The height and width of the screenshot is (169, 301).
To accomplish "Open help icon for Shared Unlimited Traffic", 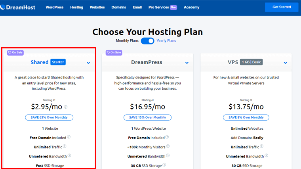I will coord(65,146).
